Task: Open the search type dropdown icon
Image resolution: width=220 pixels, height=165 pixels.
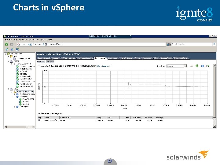Action: click(169, 44)
